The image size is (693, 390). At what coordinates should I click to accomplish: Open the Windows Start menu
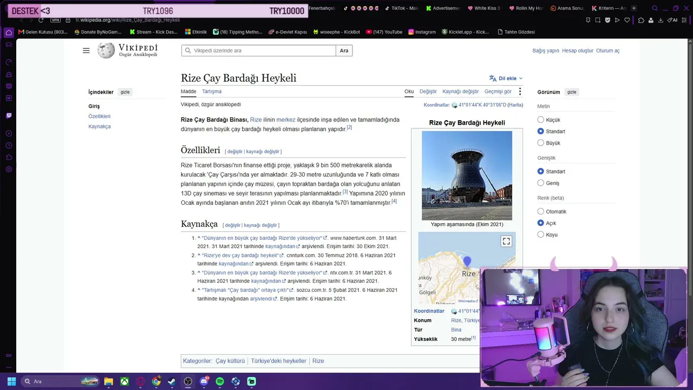coord(11,381)
